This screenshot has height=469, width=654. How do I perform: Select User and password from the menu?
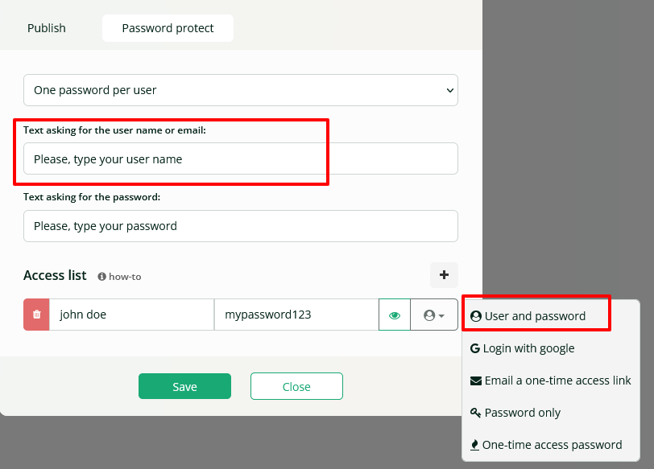pyautogui.click(x=536, y=315)
